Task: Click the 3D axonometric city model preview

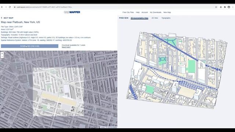Action: click(x=177, y=70)
